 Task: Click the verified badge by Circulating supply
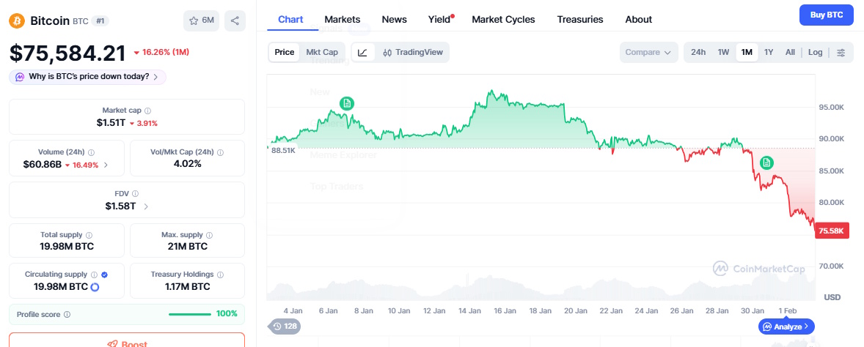(105, 275)
